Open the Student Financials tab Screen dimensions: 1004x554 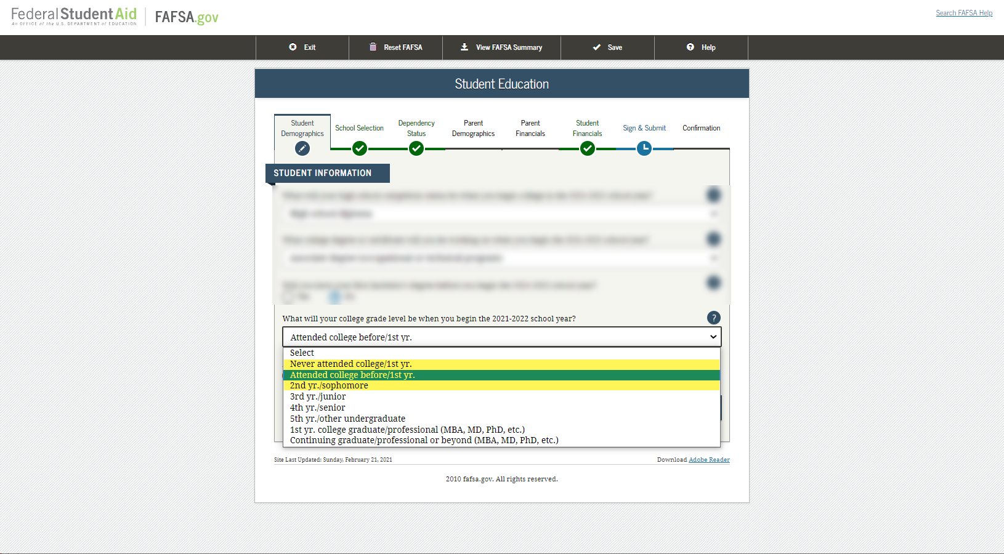588,128
